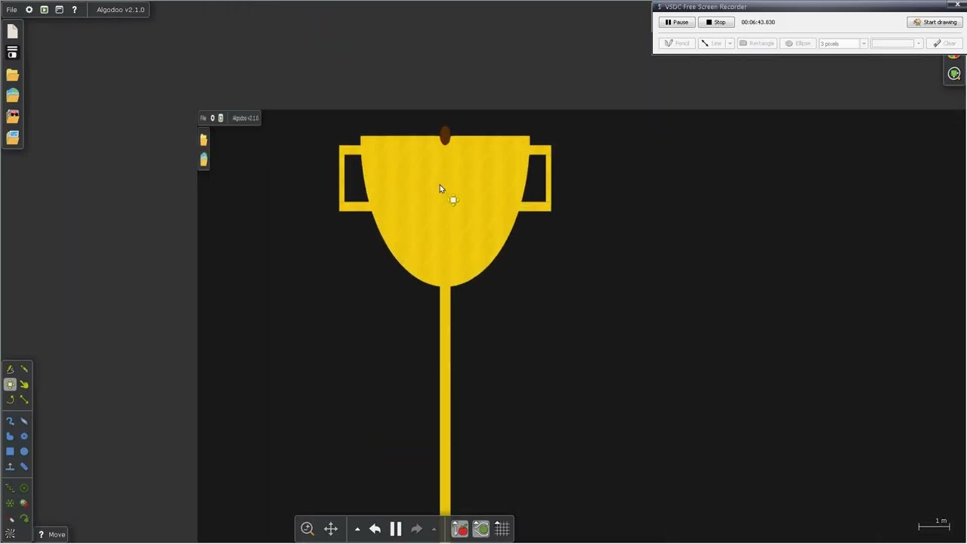Select the Laser pen tool

(10, 518)
